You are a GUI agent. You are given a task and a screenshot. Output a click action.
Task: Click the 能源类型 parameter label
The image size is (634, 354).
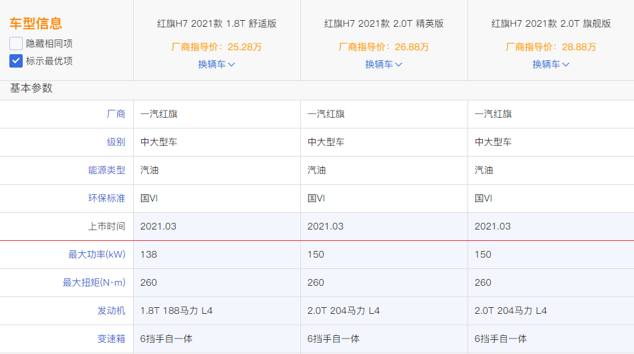[107, 171]
